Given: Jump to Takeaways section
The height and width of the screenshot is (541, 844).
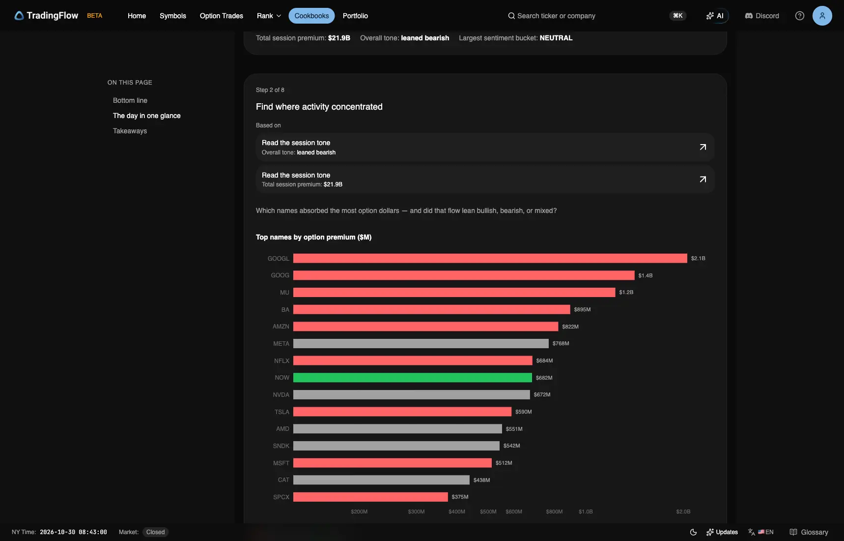Looking at the screenshot, I should click(130, 131).
